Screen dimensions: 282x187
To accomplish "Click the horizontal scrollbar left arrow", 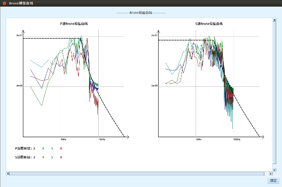I will (7, 174).
